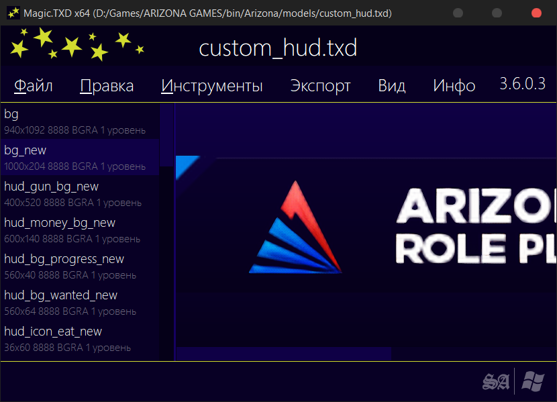Click the minimize window button

(x=458, y=13)
